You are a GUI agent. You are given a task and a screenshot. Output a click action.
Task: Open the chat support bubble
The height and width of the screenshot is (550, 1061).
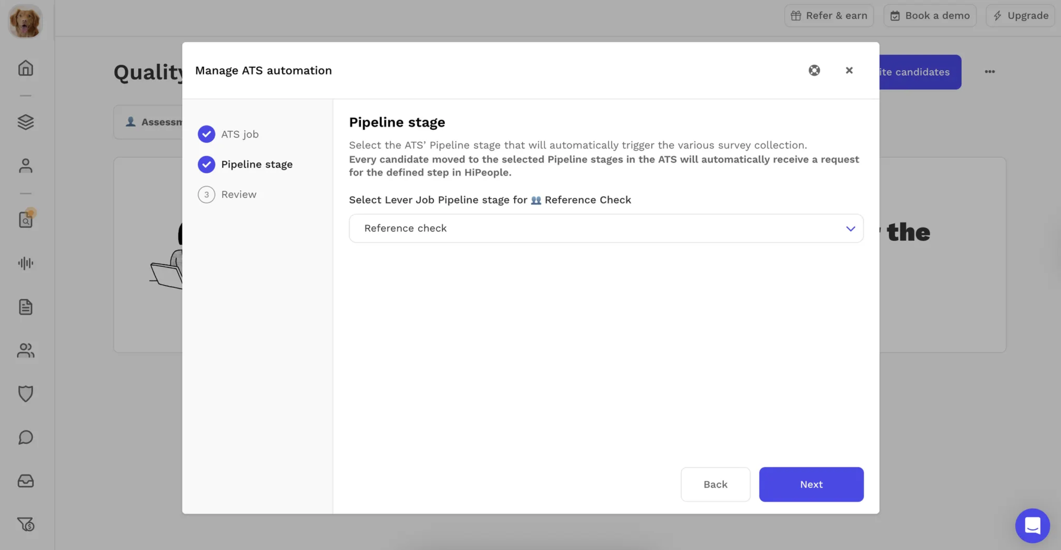point(1032,525)
